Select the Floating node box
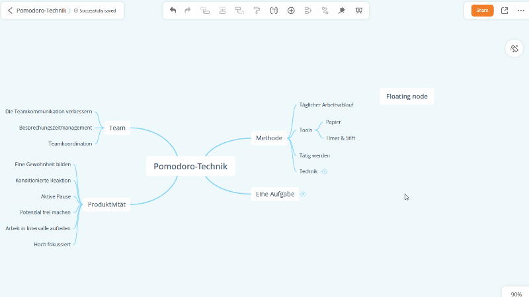 coord(407,97)
